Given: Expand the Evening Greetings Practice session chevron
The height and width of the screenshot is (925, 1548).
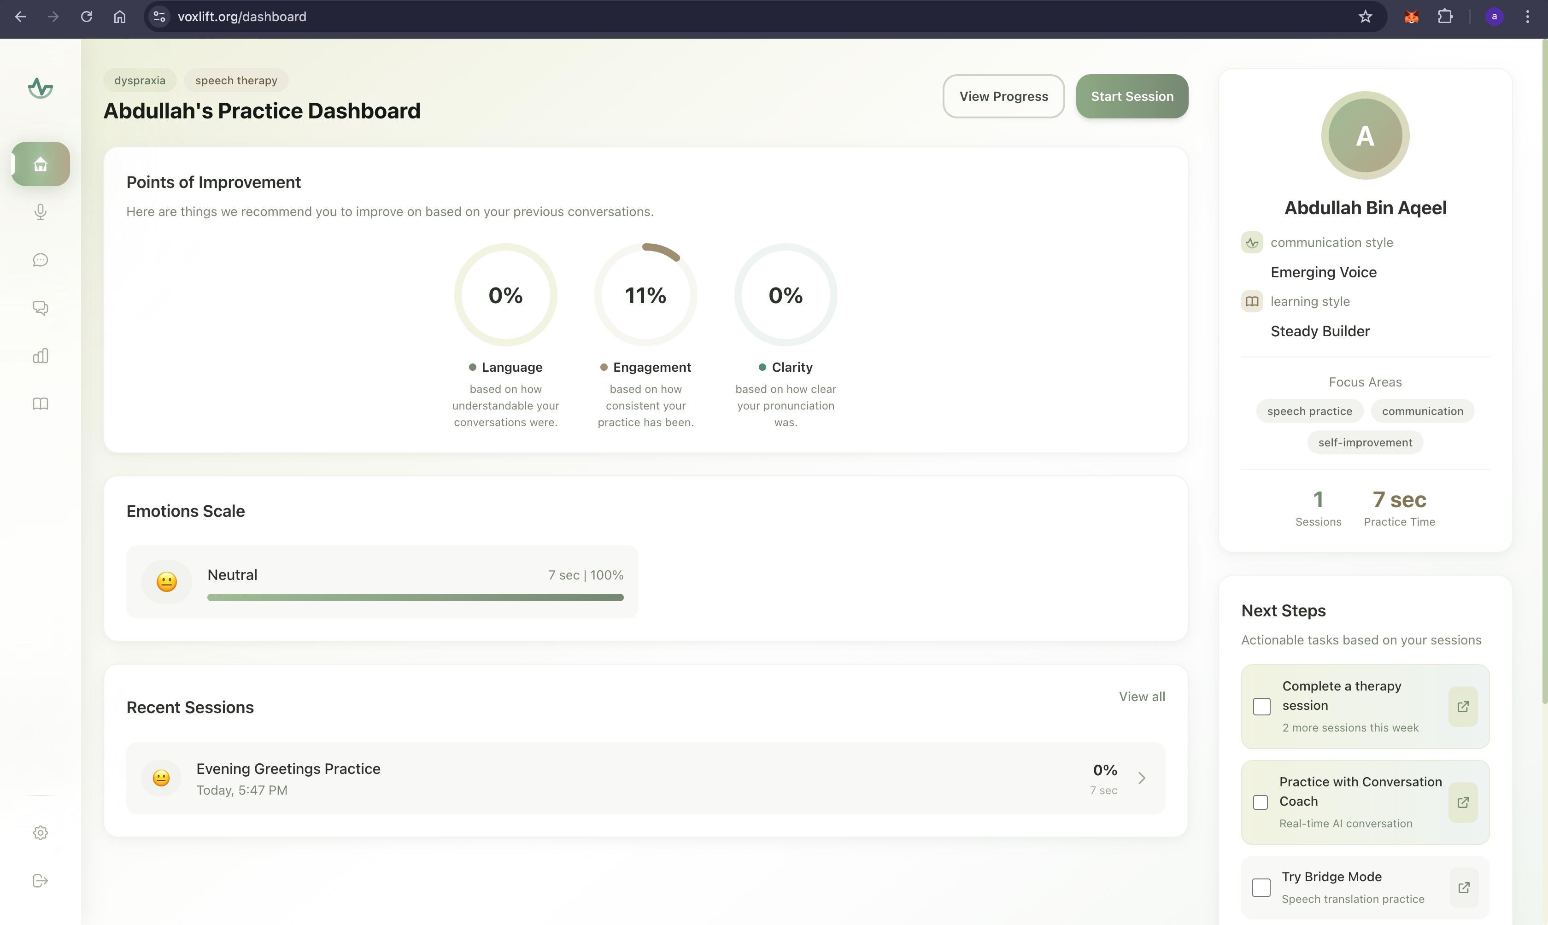Looking at the screenshot, I should tap(1142, 778).
